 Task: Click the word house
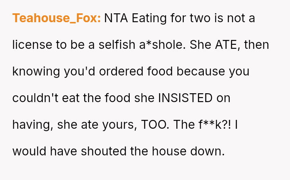click(x=169, y=151)
